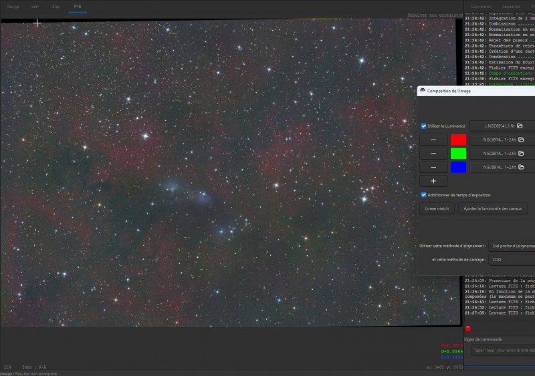Screen dimensions: 535x376
Task: Remove the red channel layer with minus
Action: (433, 140)
